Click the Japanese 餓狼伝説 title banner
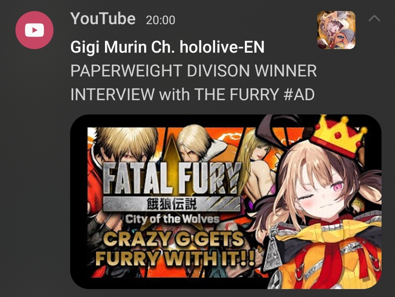Image resolution: width=395 pixels, height=297 pixels. (x=171, y=204)
